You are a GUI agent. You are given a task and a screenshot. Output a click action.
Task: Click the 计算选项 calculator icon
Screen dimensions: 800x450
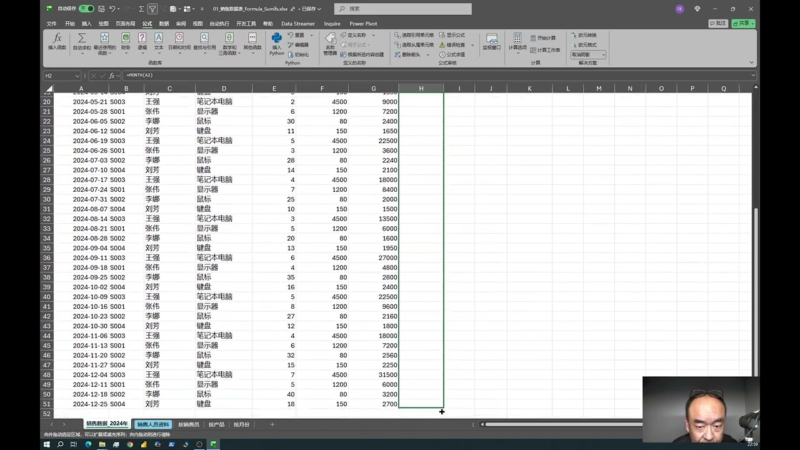pos(517,38)
